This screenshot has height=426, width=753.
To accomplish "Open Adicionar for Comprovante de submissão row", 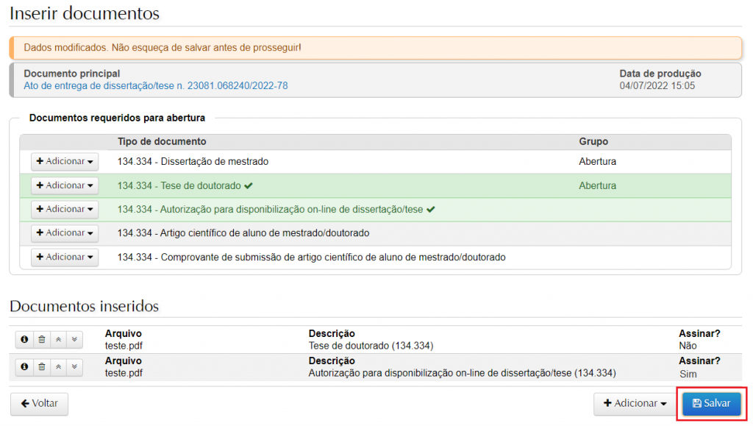I will click(x=65, y=257).
